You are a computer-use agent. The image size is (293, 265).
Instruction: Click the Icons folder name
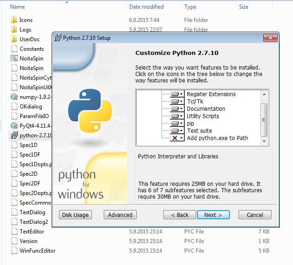[26, 20]
